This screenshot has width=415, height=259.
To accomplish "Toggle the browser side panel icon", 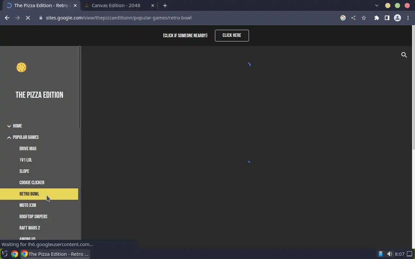I will (387, 18).
